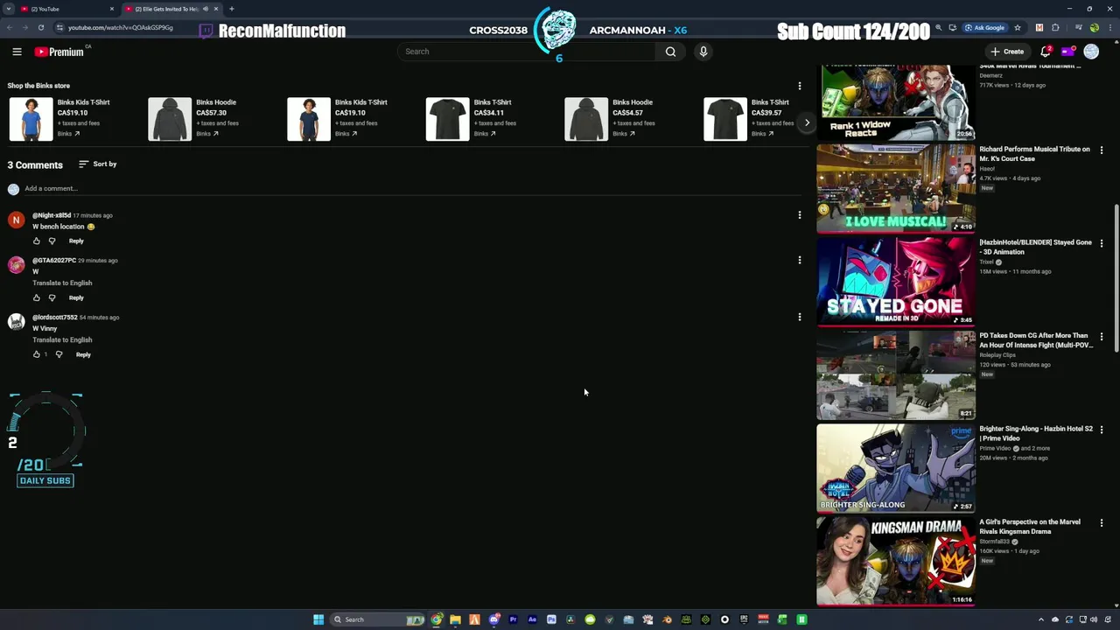
Task: Open menu for @Night-x8l5d comment
Action: (799, 215)
